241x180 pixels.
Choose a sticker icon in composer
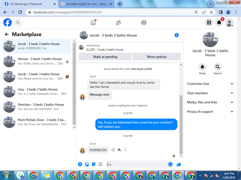[94, 164]
